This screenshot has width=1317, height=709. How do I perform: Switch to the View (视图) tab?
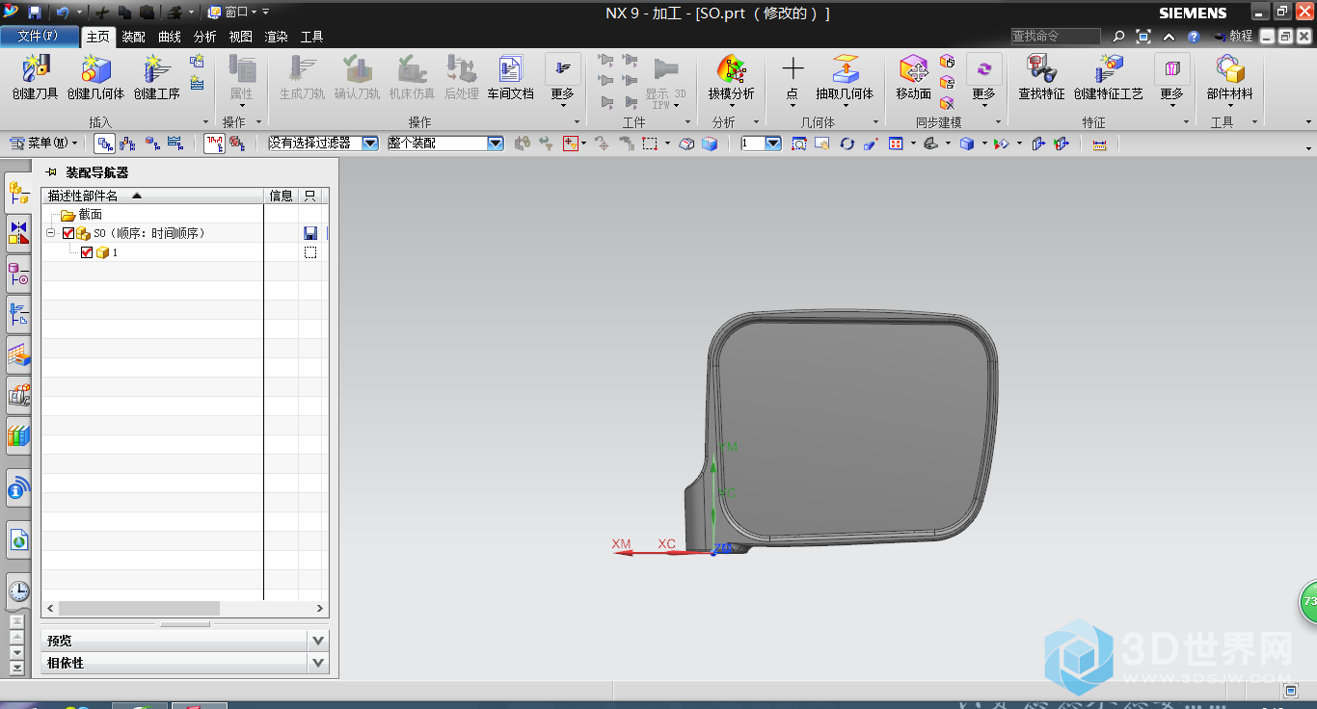click(x=240, y=37)
